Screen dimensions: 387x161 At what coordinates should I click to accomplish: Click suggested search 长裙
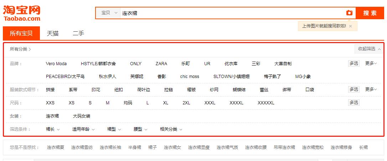pyautogui.click(x=363, y=147)
